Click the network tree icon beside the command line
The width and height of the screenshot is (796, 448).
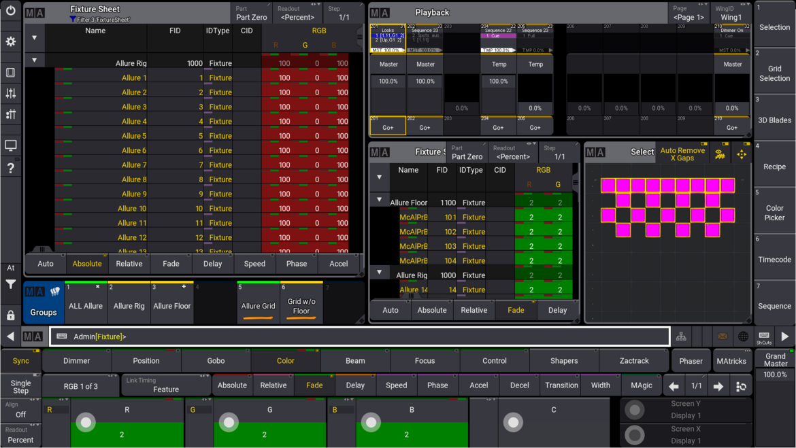click(x=681, y=336)
